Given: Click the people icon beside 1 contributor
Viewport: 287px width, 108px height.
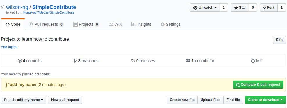Looking at the screenshot, I should [x=188, y=61].
